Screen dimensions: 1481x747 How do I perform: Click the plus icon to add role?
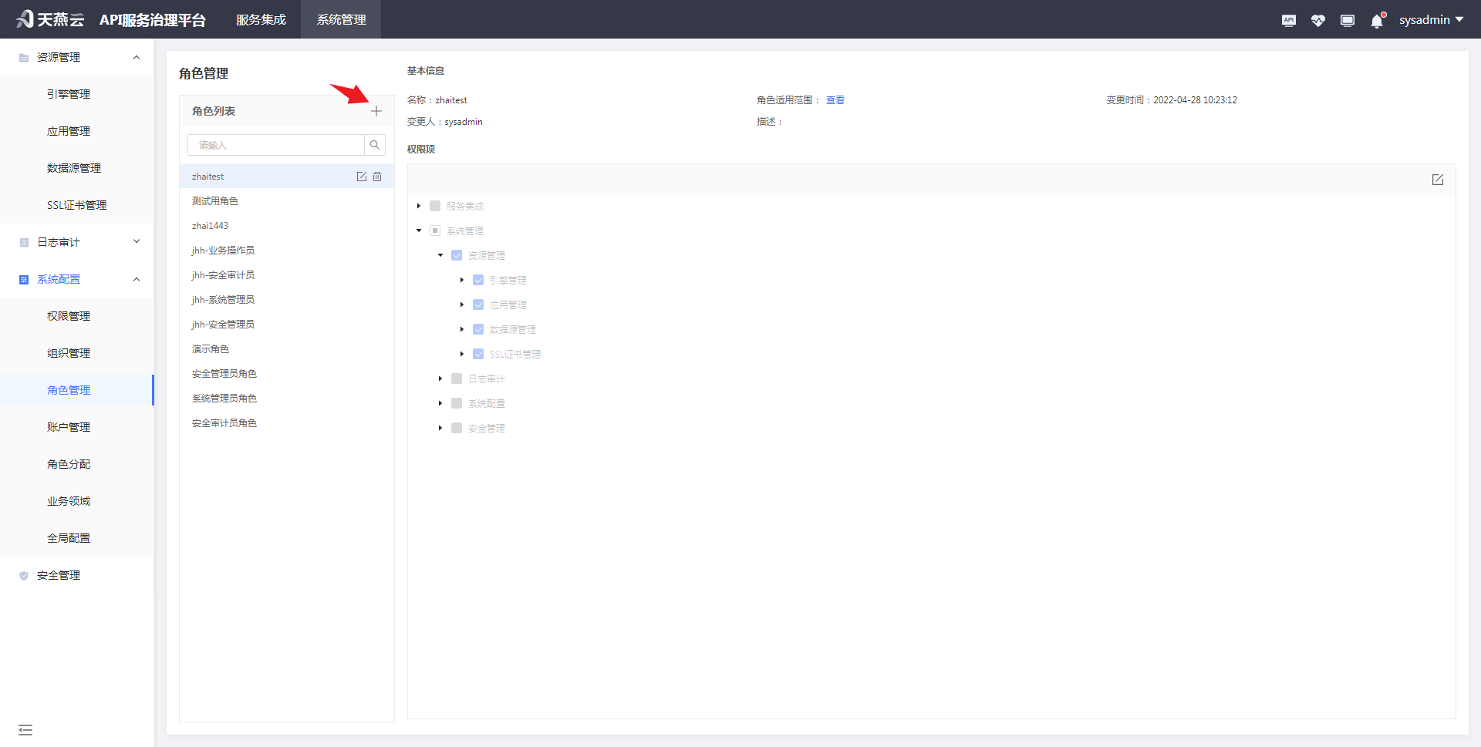coord(376,111)
